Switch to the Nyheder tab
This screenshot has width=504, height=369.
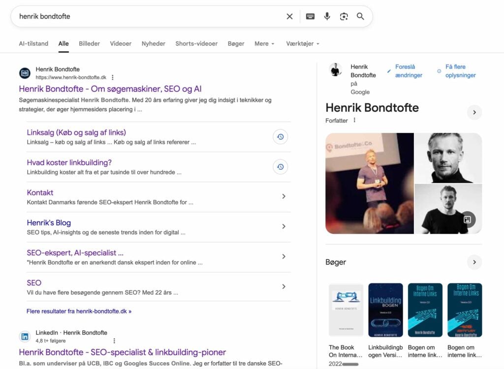point(153,43)
